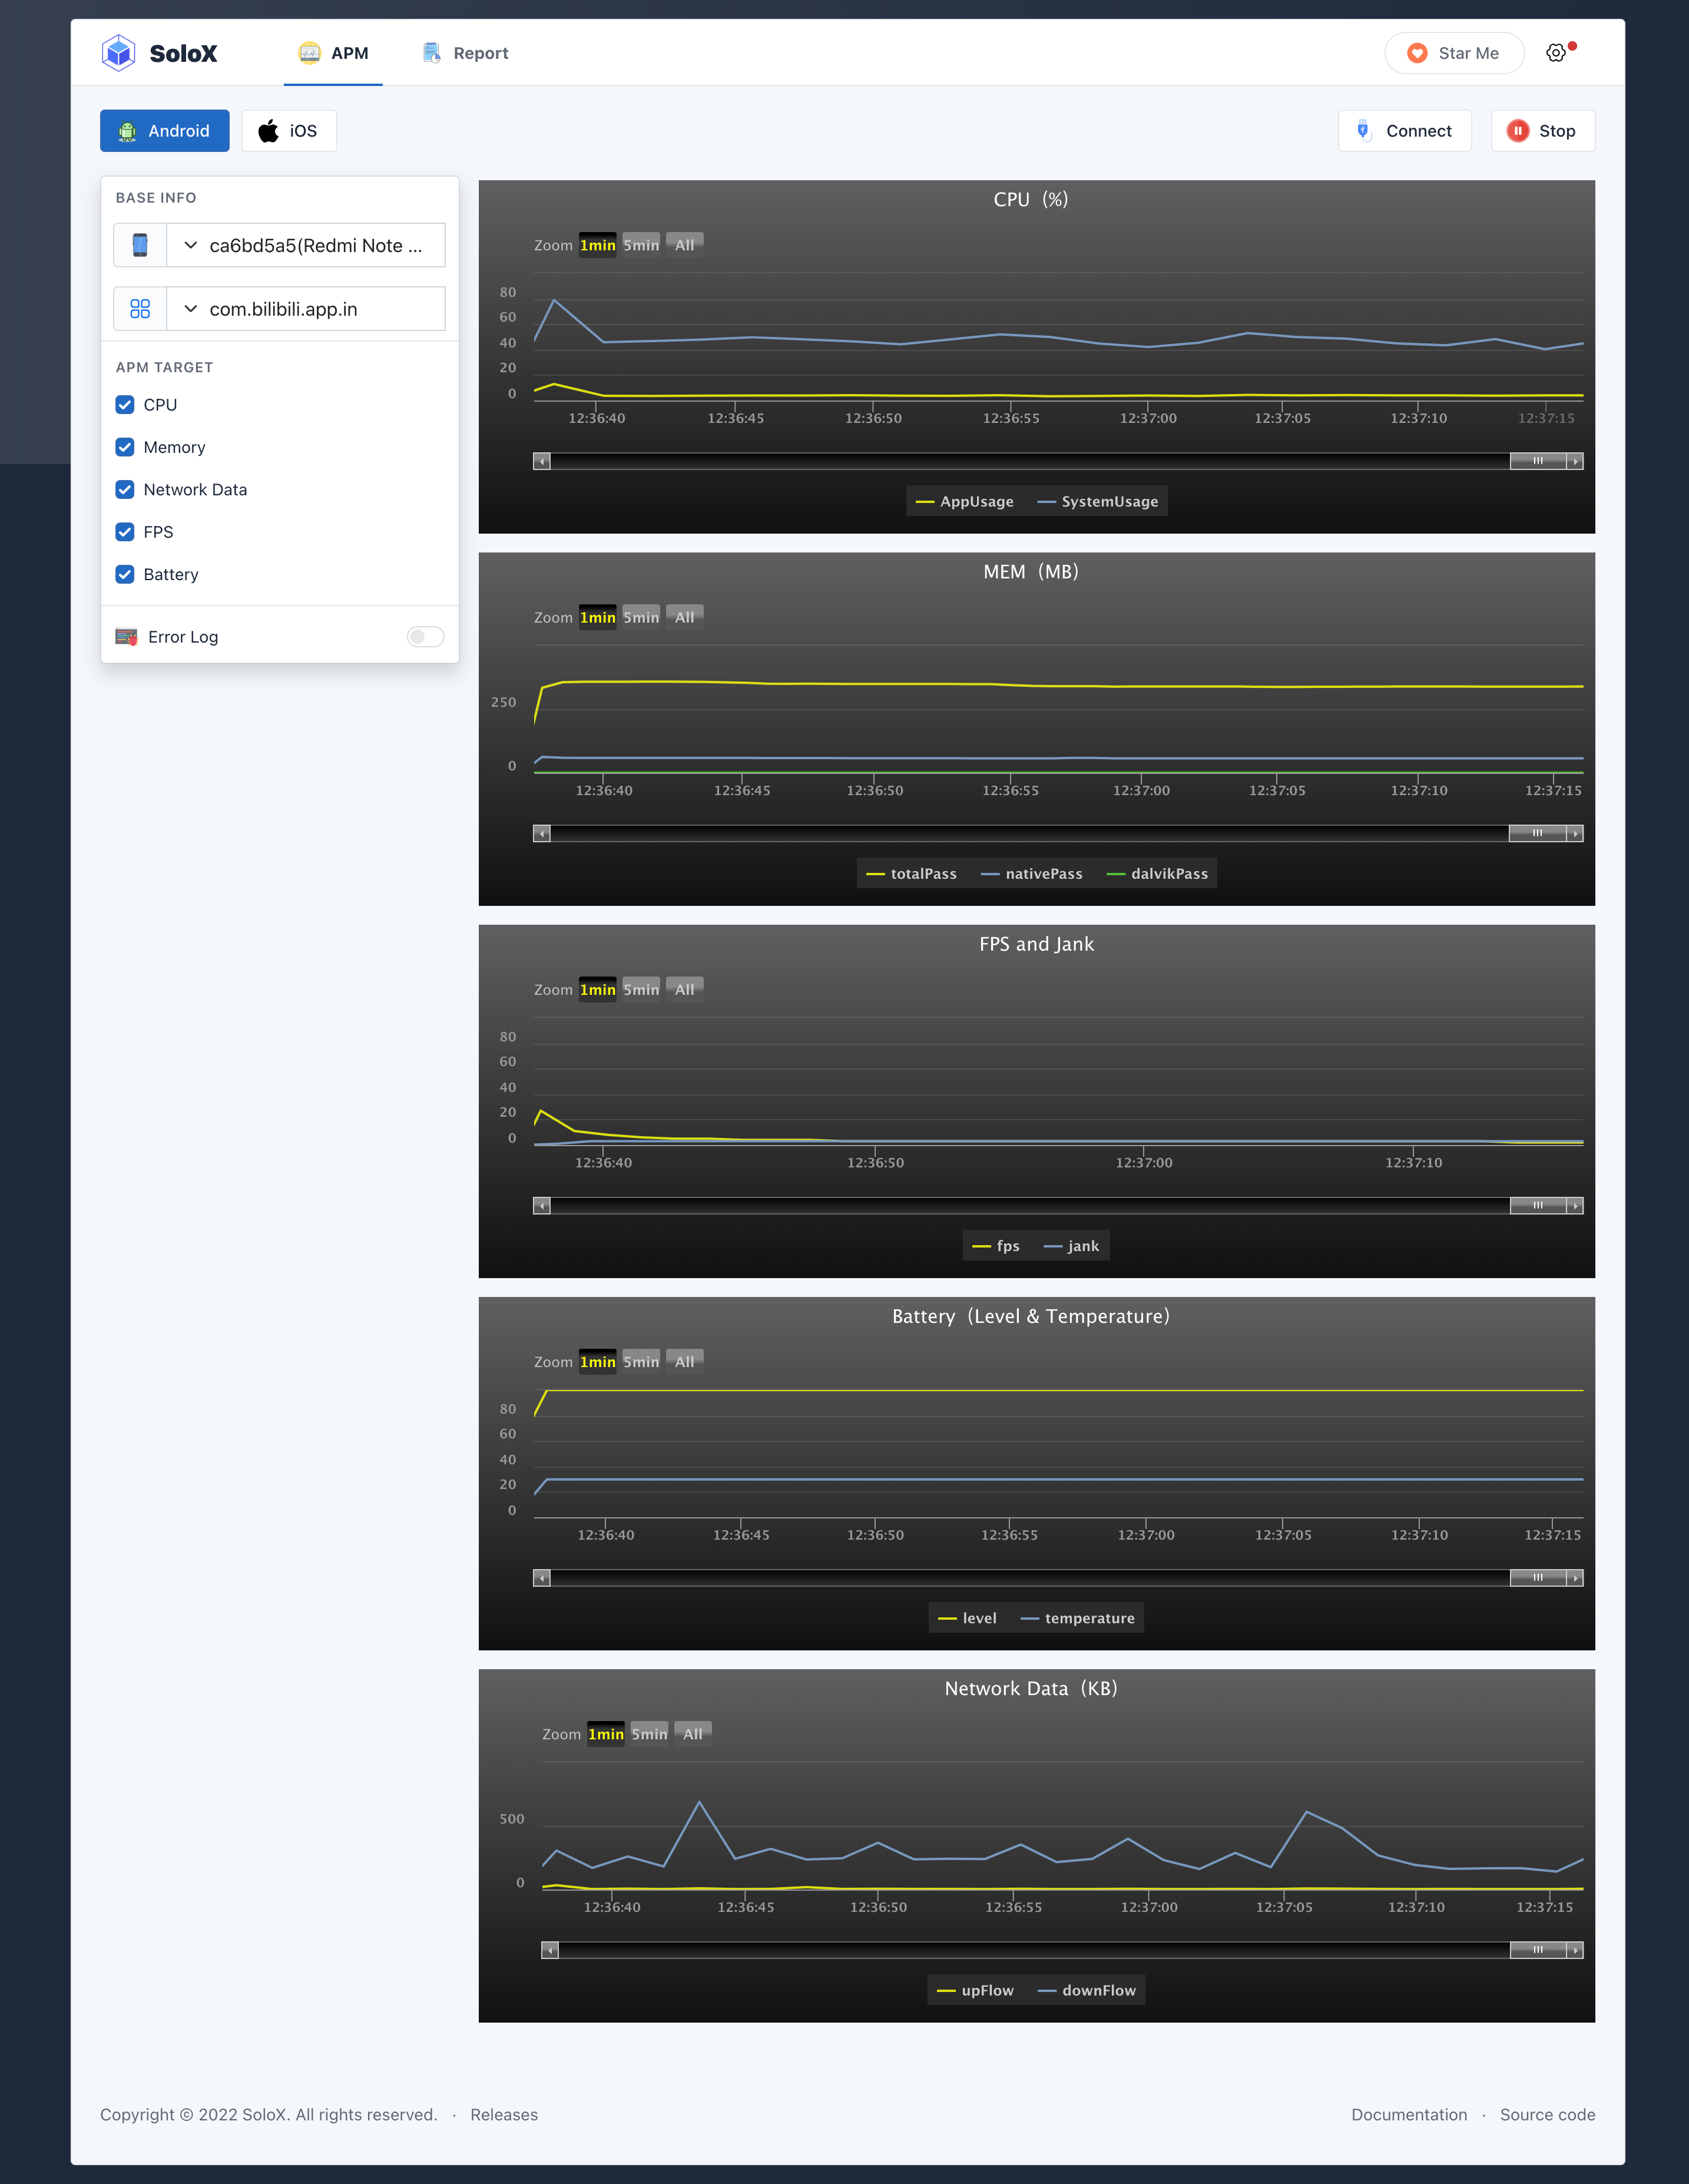This screenshot has height=2184, width=1689.
Task: Click the Apple logo in iOS button
Action: [x=268, y=131]
